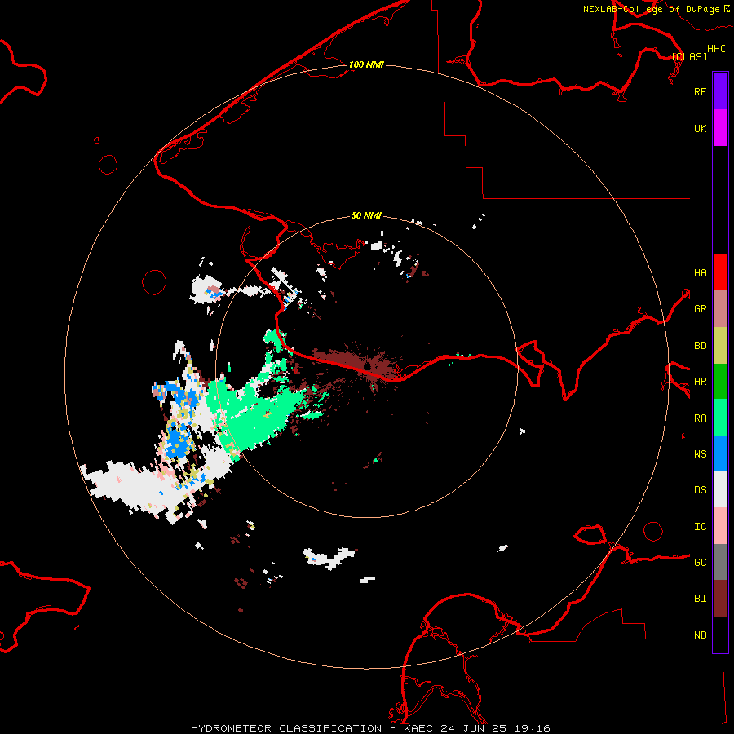Pick the HR dark green legend swatch
734x734 pixels.
point(720,382)
